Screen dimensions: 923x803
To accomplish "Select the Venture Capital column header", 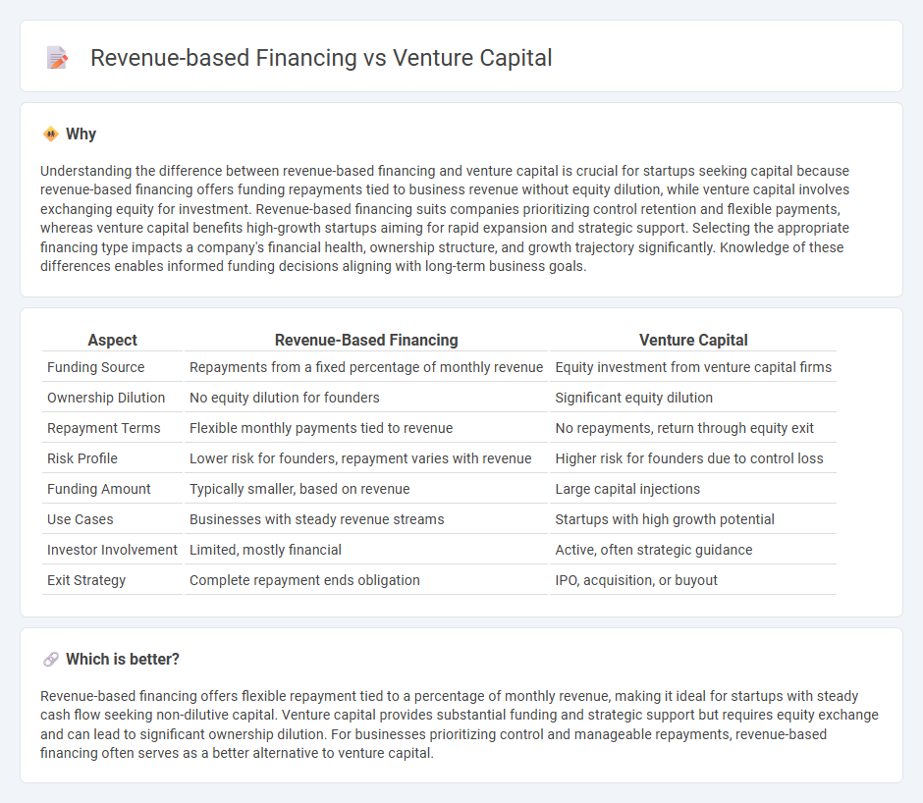I will pyautogui.click(x=693, y=341).
